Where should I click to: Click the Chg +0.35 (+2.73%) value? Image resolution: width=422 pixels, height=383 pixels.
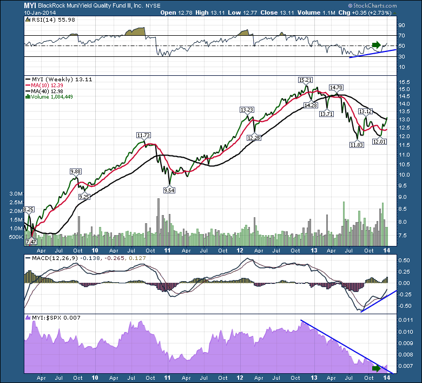[x=365, y=12]
